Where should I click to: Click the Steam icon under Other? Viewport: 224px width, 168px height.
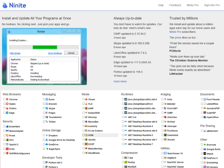point(205,154)
